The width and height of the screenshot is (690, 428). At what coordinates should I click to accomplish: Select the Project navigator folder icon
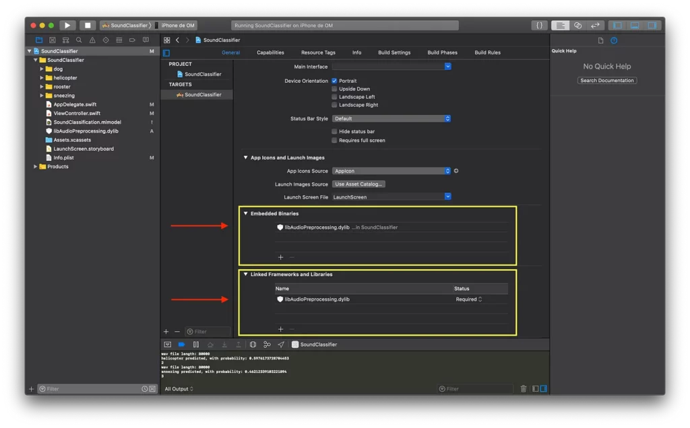point(39,40)
